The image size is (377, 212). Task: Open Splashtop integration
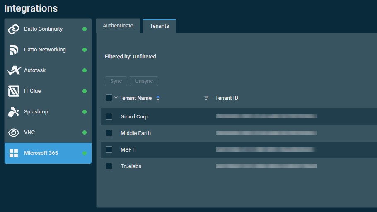tap(48, 111)
